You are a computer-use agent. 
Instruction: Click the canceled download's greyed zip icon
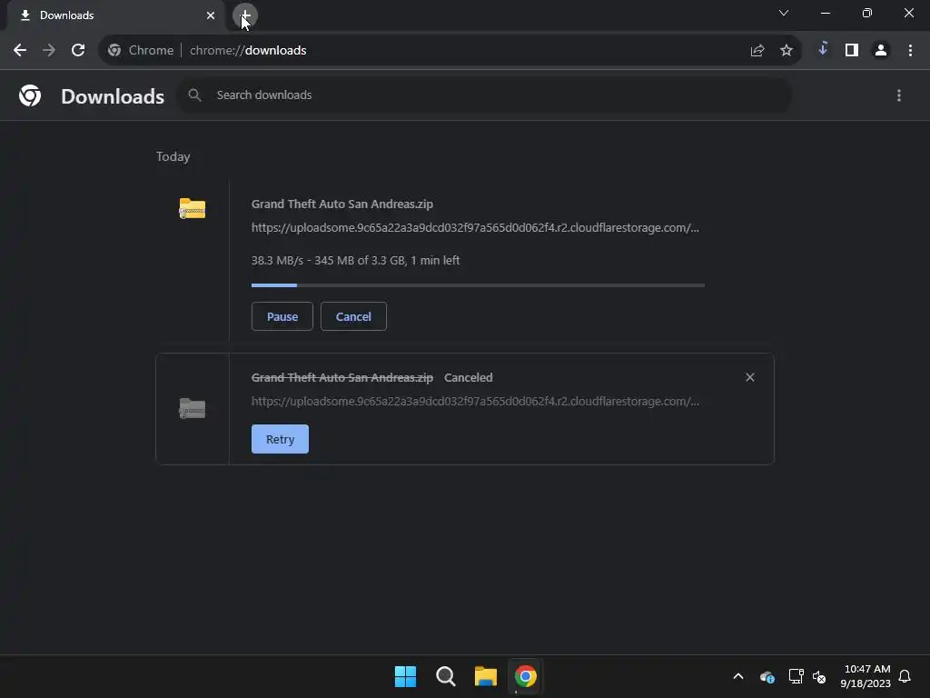coord(193,408)
